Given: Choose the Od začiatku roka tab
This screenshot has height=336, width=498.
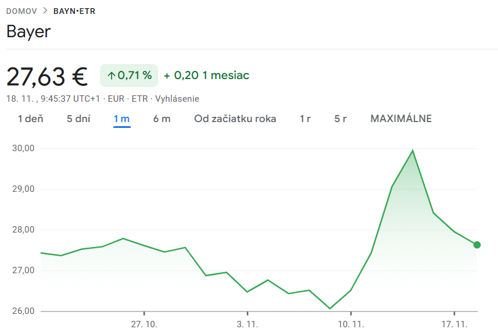Looking at the screenshot, I should [x=235, y=119].
